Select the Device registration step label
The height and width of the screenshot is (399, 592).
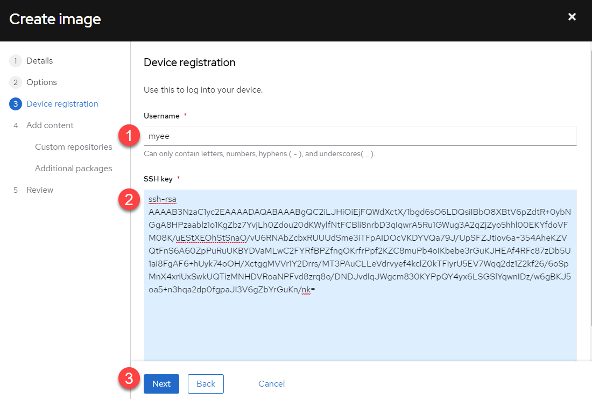62,104
